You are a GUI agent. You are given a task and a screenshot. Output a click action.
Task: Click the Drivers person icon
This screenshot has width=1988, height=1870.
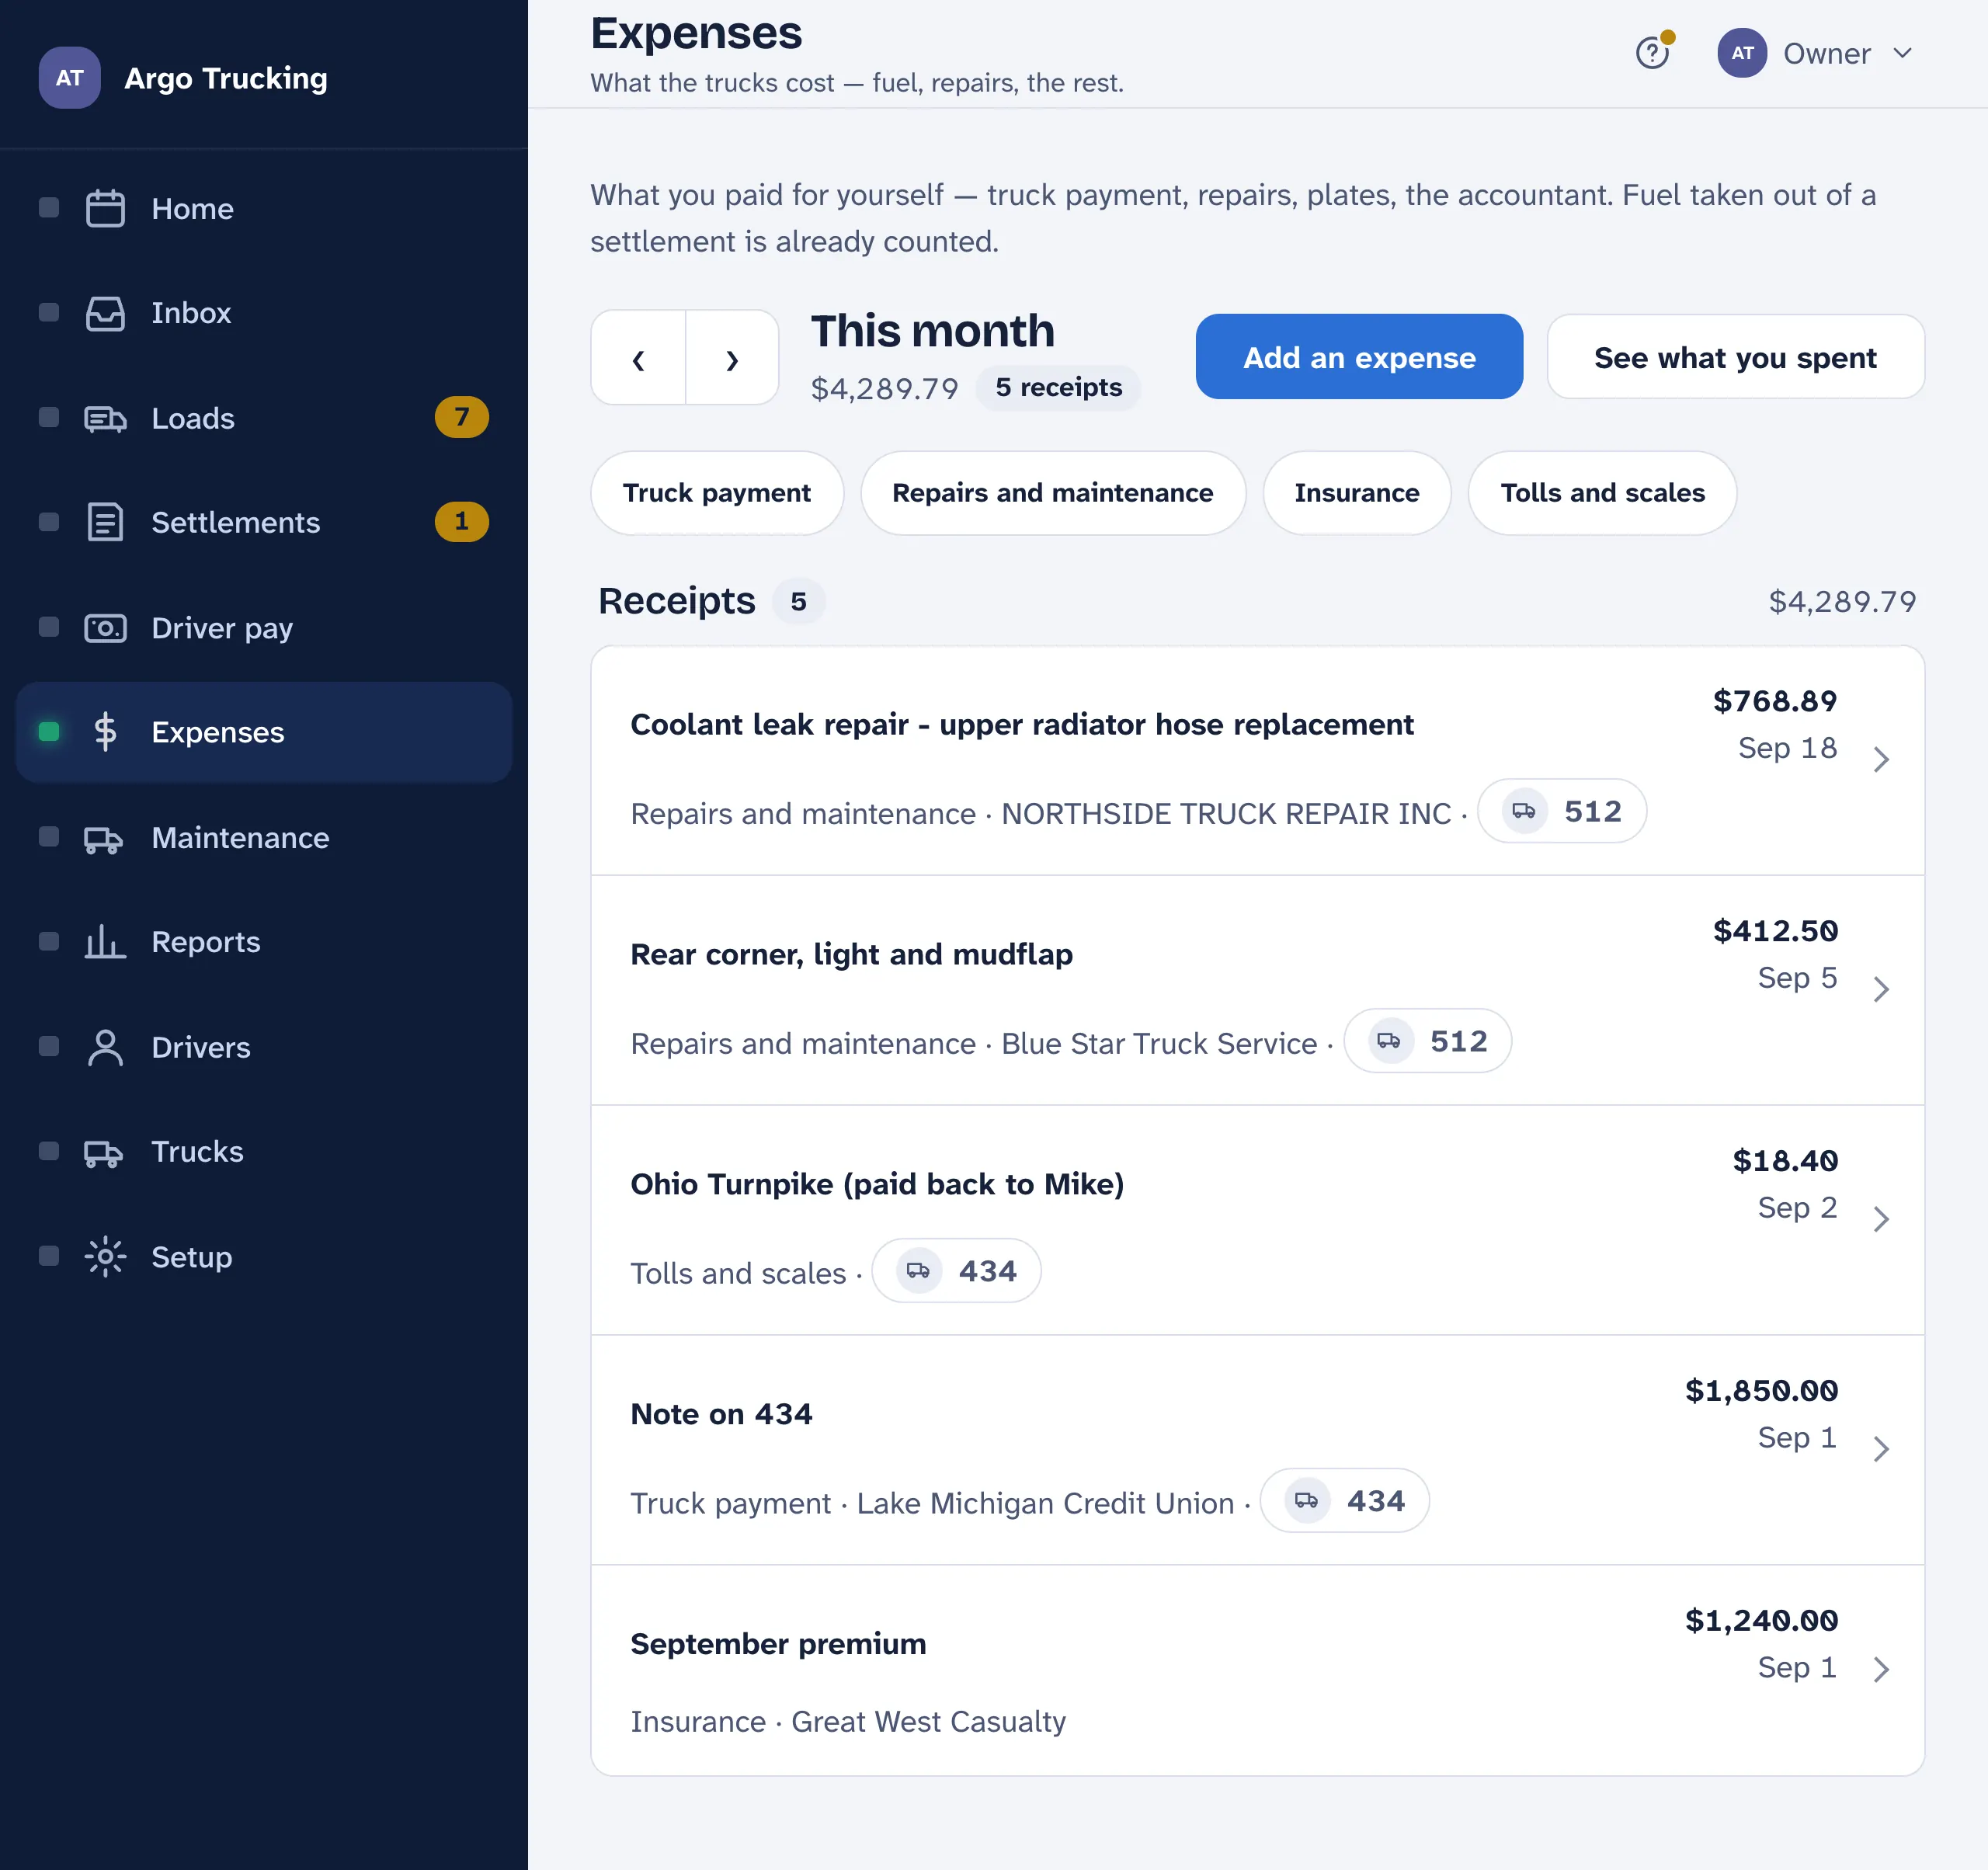point(105,1047)
